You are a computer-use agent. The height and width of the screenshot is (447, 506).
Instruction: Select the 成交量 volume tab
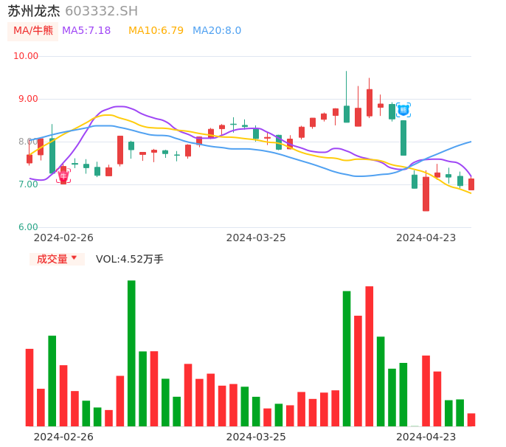pos(52,259)
